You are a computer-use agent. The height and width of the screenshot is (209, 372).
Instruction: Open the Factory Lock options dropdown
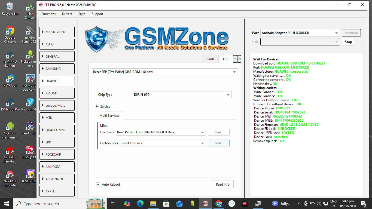pos(163,143)
